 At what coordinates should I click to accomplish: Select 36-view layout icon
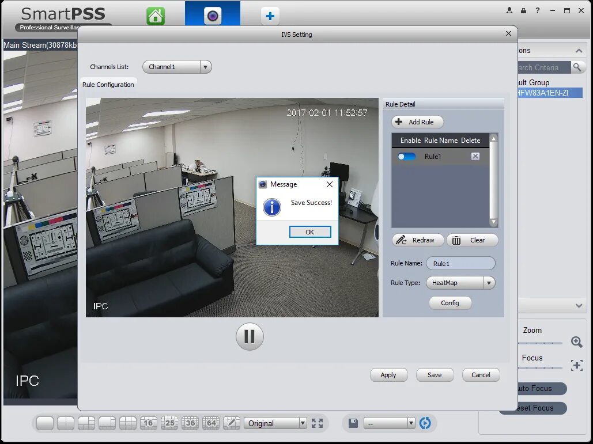coord(190,423)
